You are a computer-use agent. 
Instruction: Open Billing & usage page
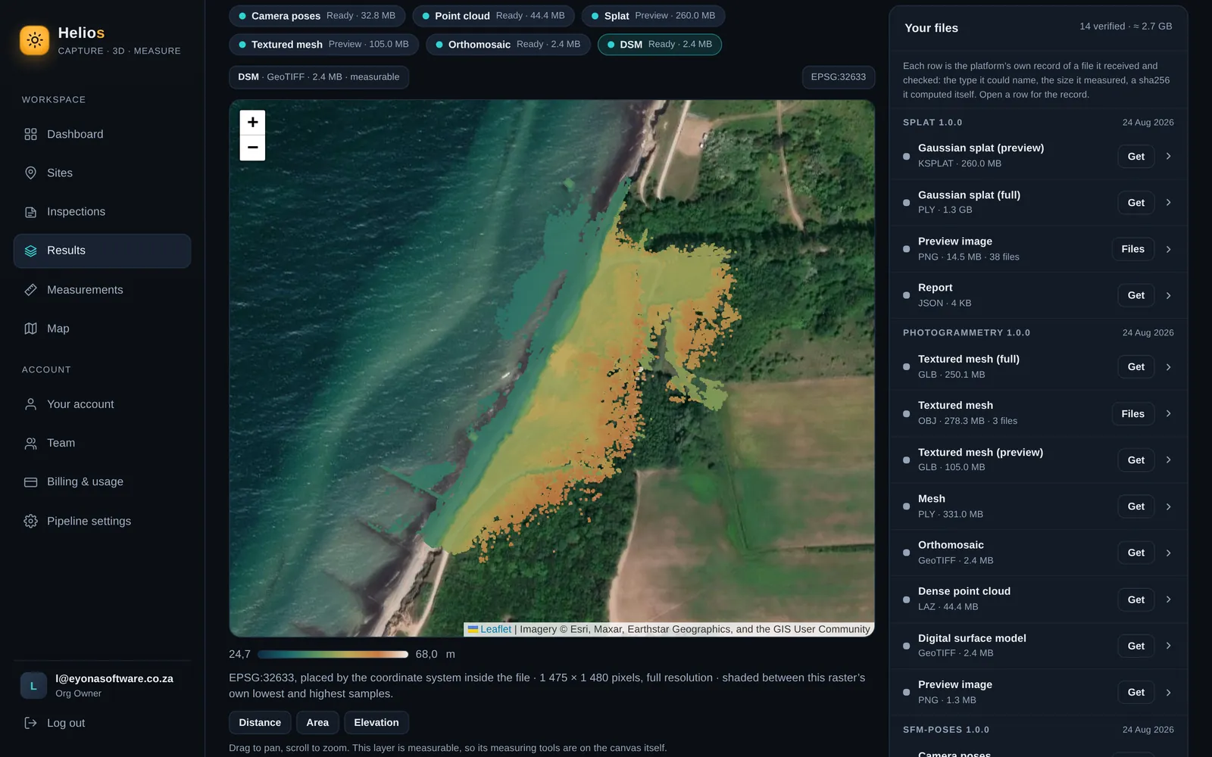coord(102,482)
